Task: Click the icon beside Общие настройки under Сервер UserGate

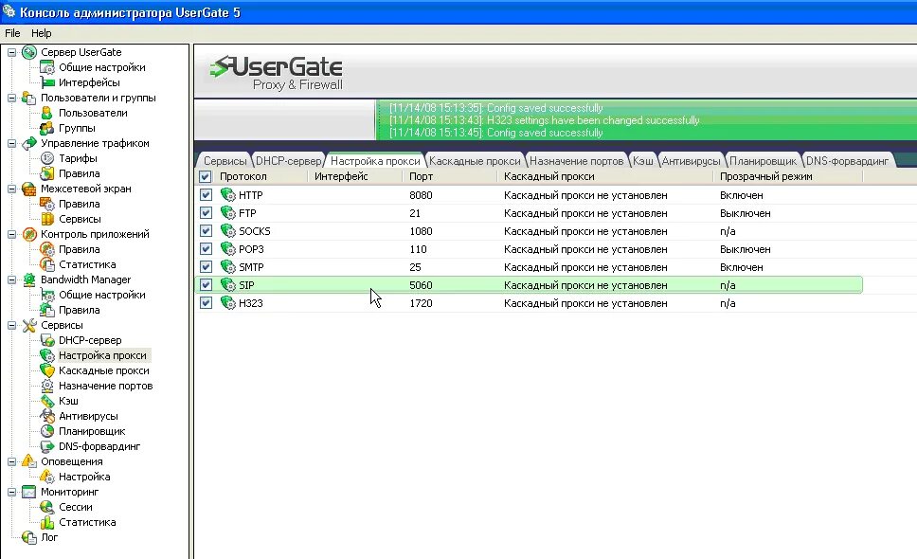Action: pos(47,68)
